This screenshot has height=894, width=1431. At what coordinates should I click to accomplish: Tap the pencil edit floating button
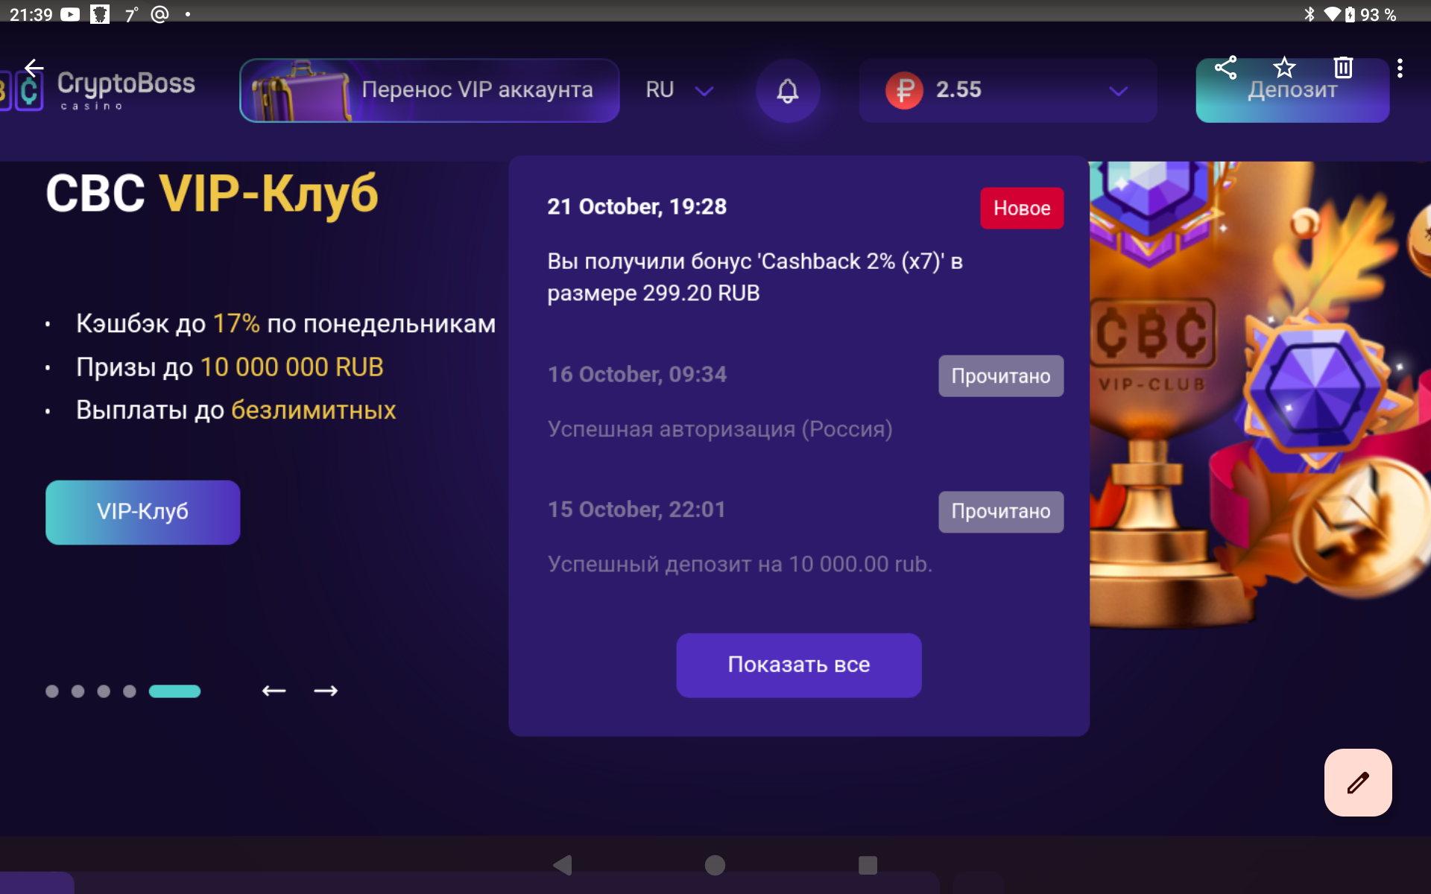click(x=1358, y=782)
